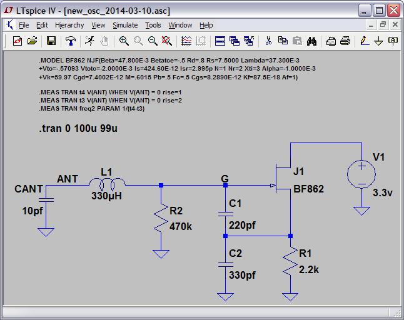Click the 330µH inductor value
This screenshot has width=404, height=320.
pyautogui.click(x=106, y=196)
